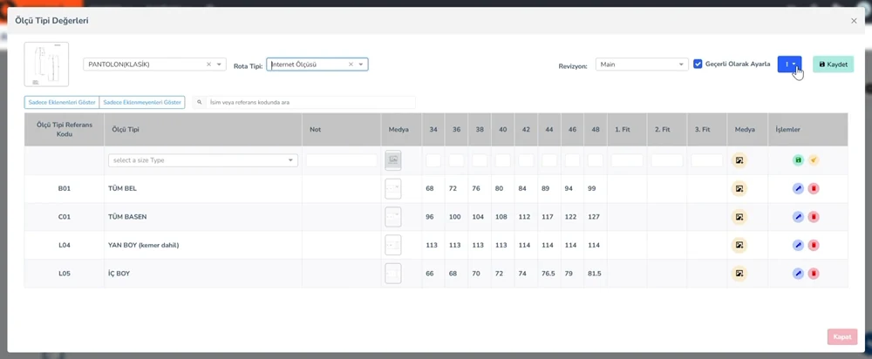Click value 99 in TÜM BEL row

point(591,189)
